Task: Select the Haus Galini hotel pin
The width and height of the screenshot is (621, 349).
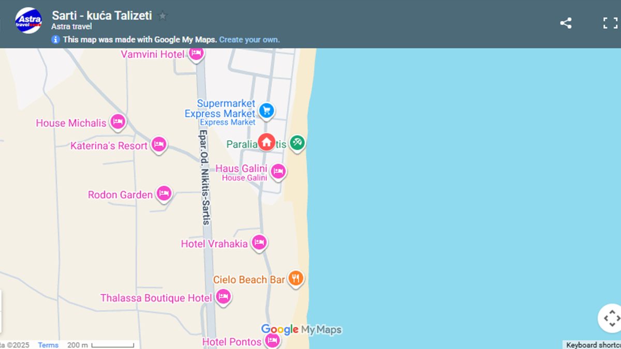Action: pyautogui.click(x=278, y=171)
